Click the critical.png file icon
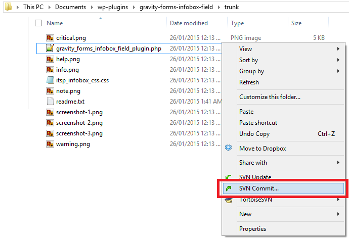Image resolution: width=349 pixels, height=241 pixels. [x=50, y=38]
